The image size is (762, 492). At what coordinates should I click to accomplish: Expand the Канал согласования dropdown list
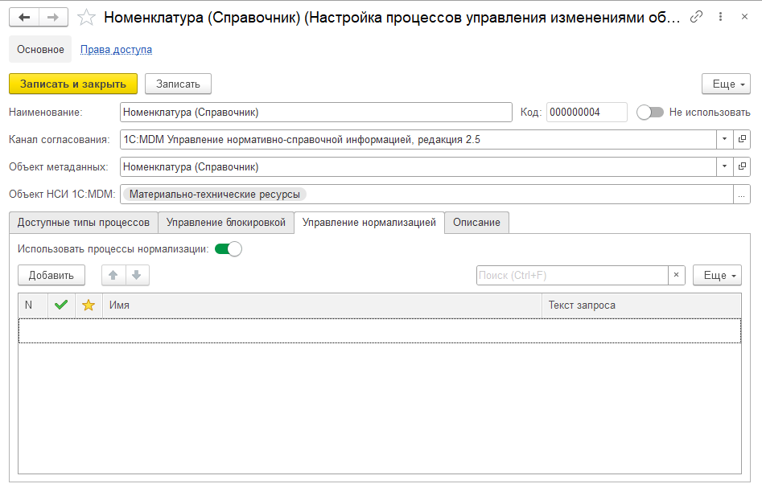coord(724,140)
